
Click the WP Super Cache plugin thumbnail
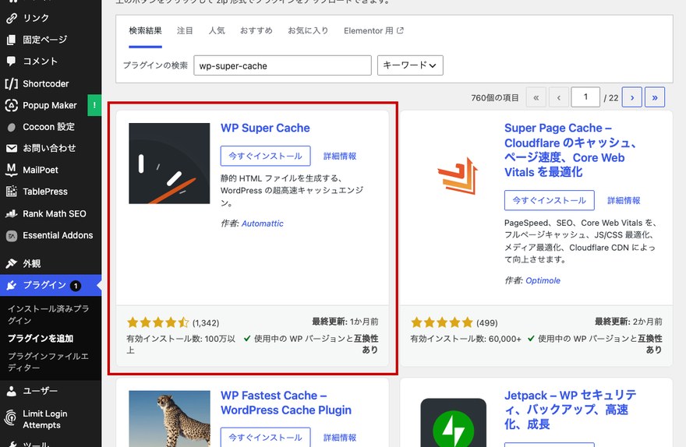coord(169,164)
